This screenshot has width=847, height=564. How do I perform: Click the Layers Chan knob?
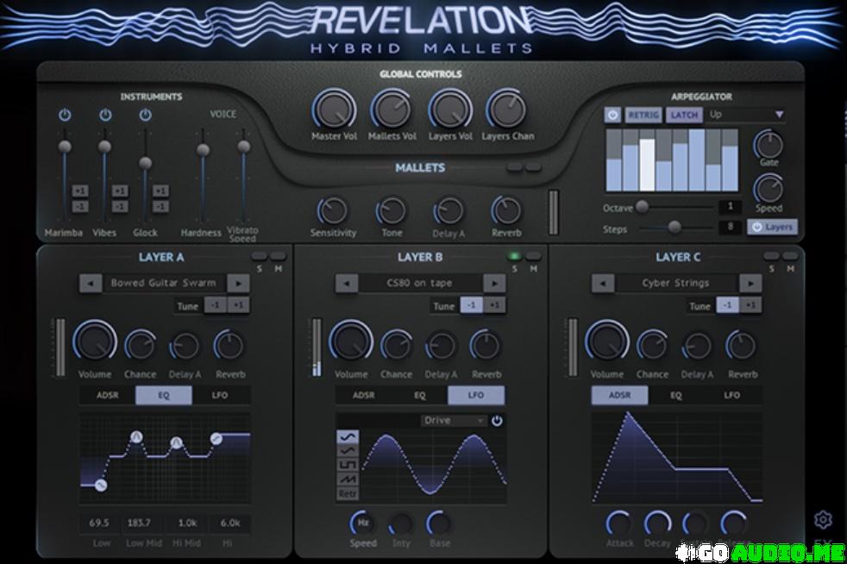507,110
